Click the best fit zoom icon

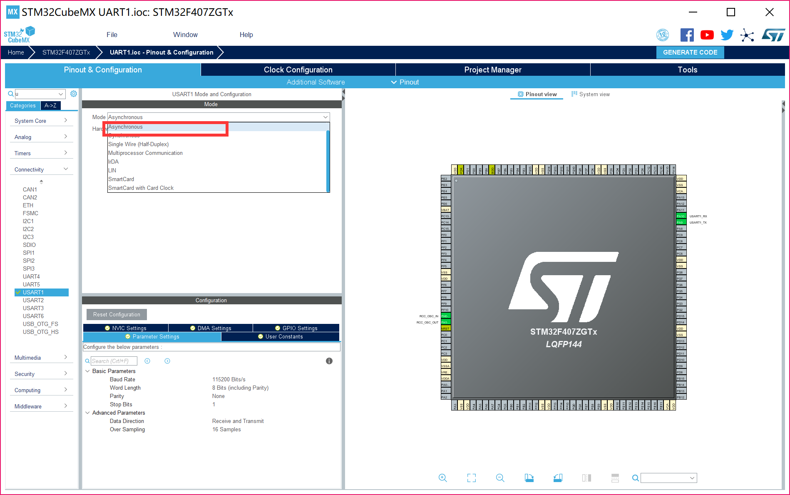tap(471, 478)
